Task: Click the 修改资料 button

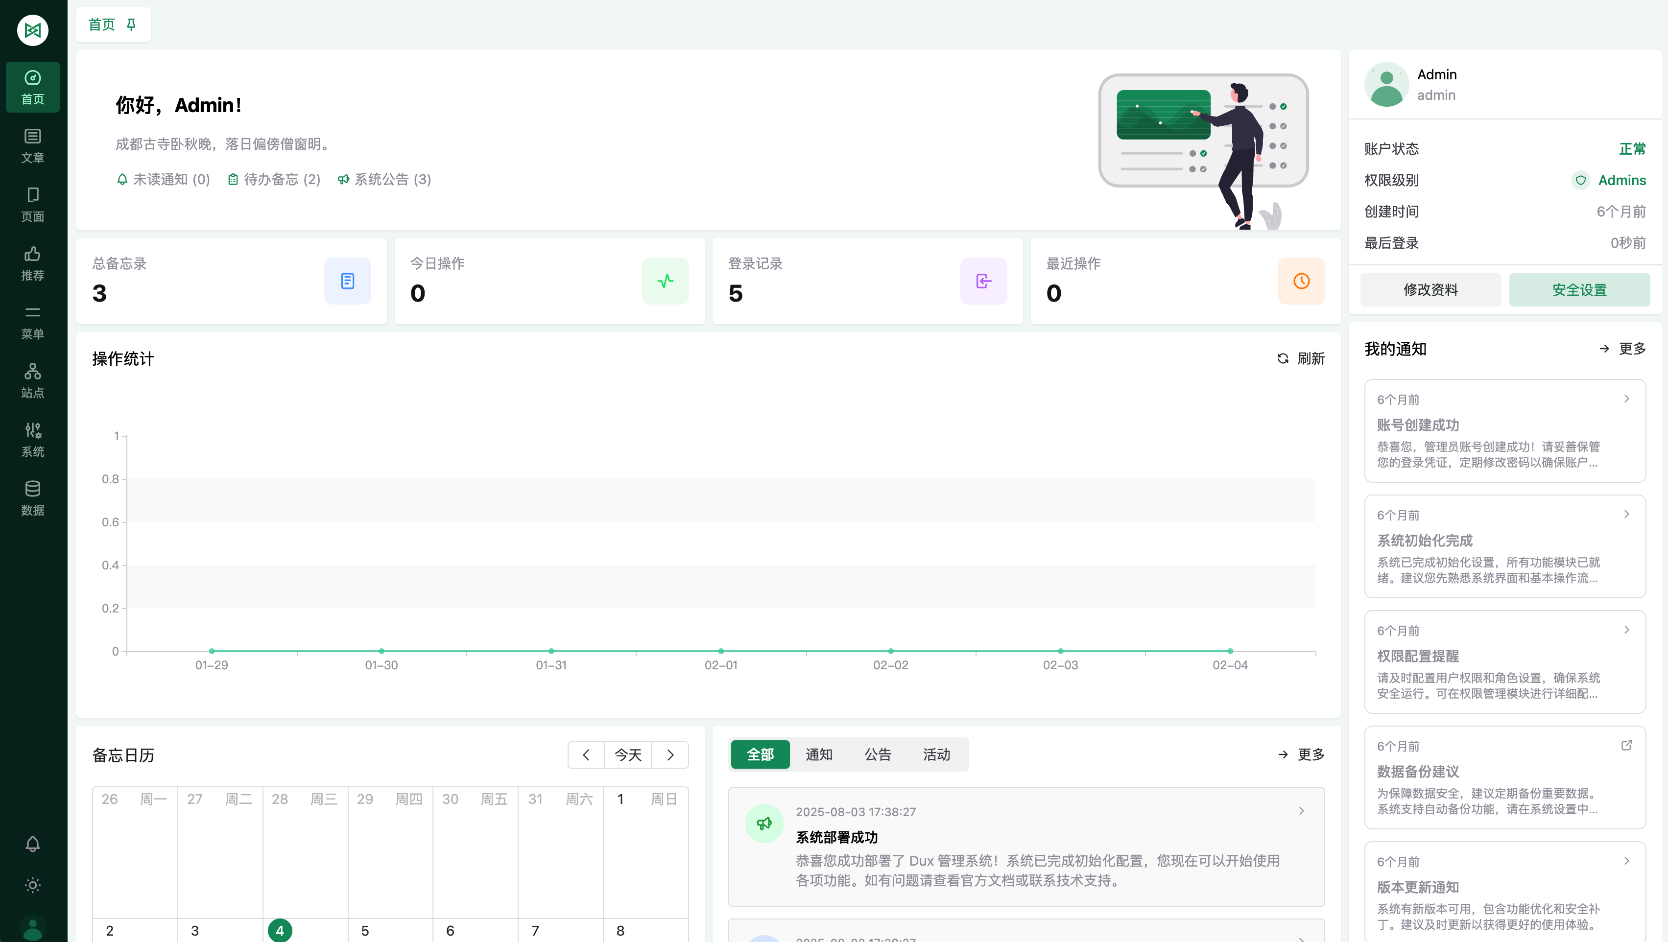Action: (1430, 290)
